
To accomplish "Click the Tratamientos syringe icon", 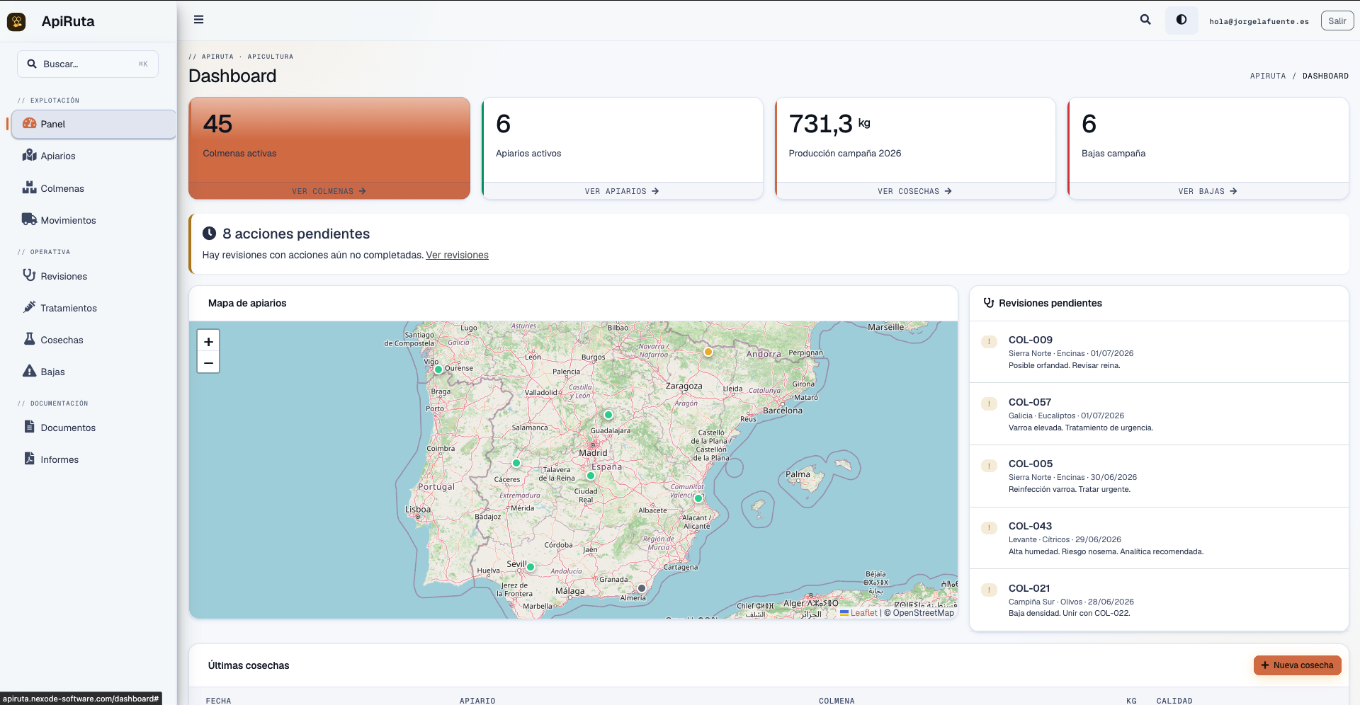I will tap(29, 307).
